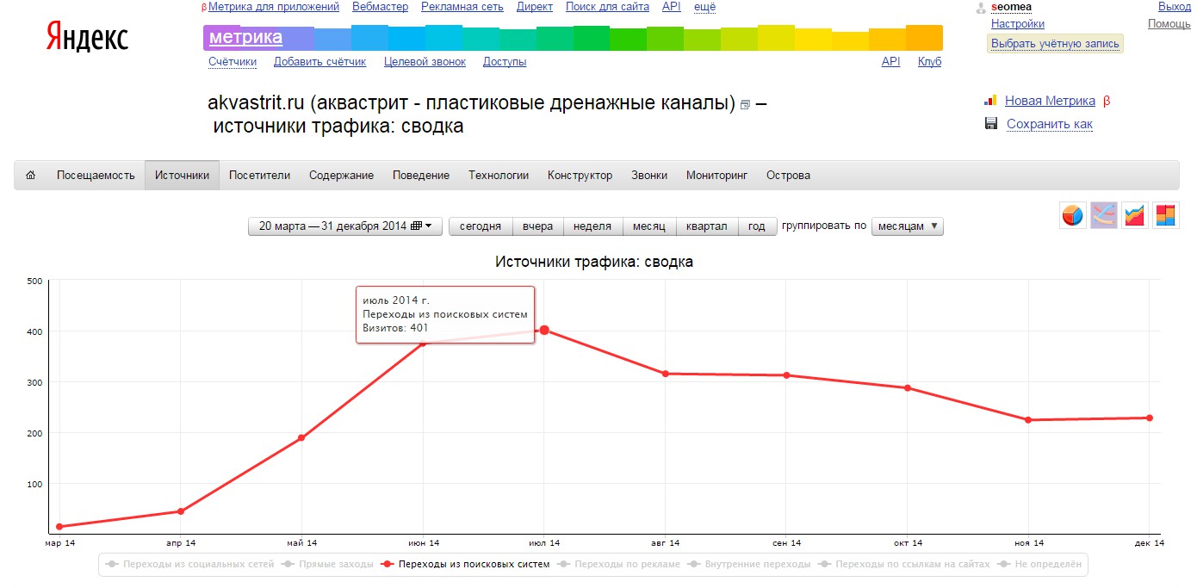Open the Доступы link
Viewport: 1197px width, 588px height.
click(505, 62)
